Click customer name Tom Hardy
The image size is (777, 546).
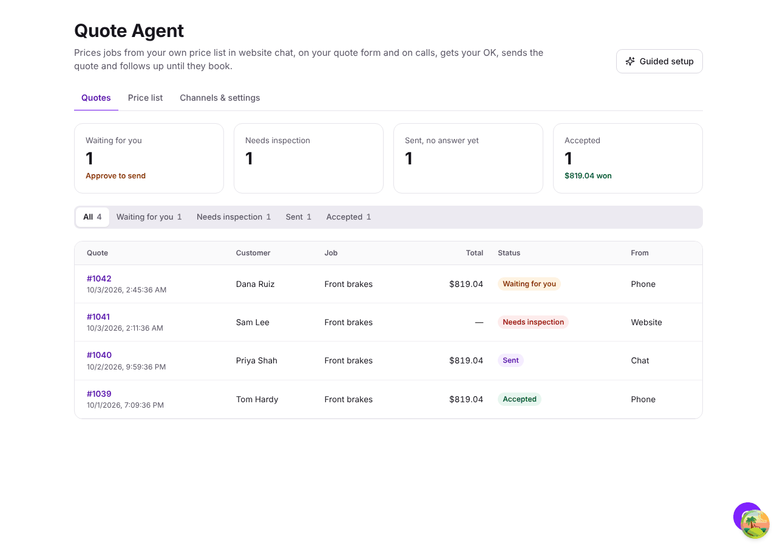pos(257,399)
